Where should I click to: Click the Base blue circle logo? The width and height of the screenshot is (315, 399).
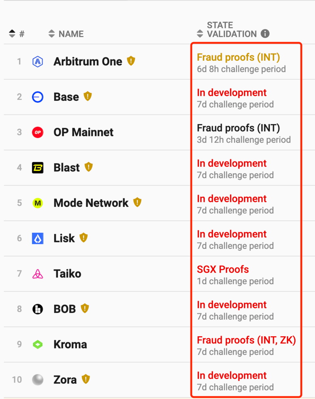click(x=38, y=97)
